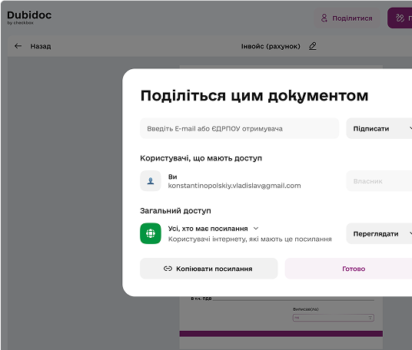The width and height of the screenshot is (412, 350).
Task: Click the link icon in Копіювати посилання
Action: pyautogui.click(x=168, y=269)
